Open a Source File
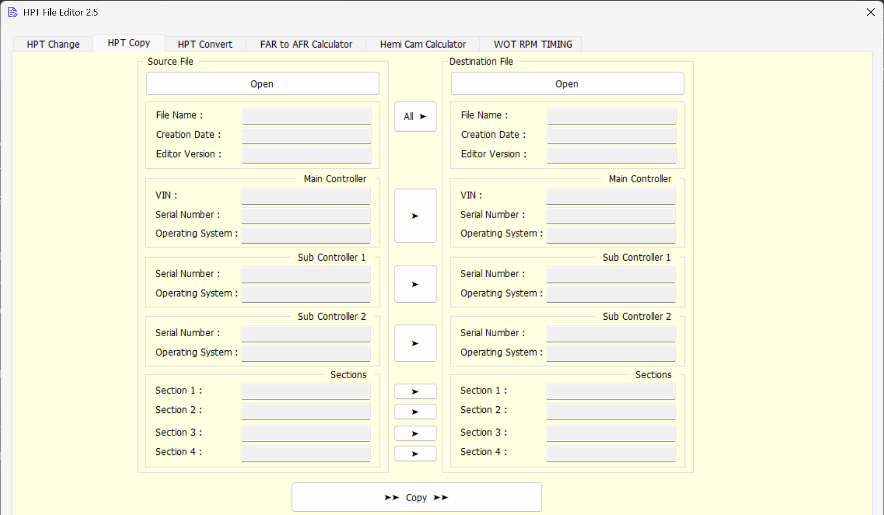 (x=262, y=83)
